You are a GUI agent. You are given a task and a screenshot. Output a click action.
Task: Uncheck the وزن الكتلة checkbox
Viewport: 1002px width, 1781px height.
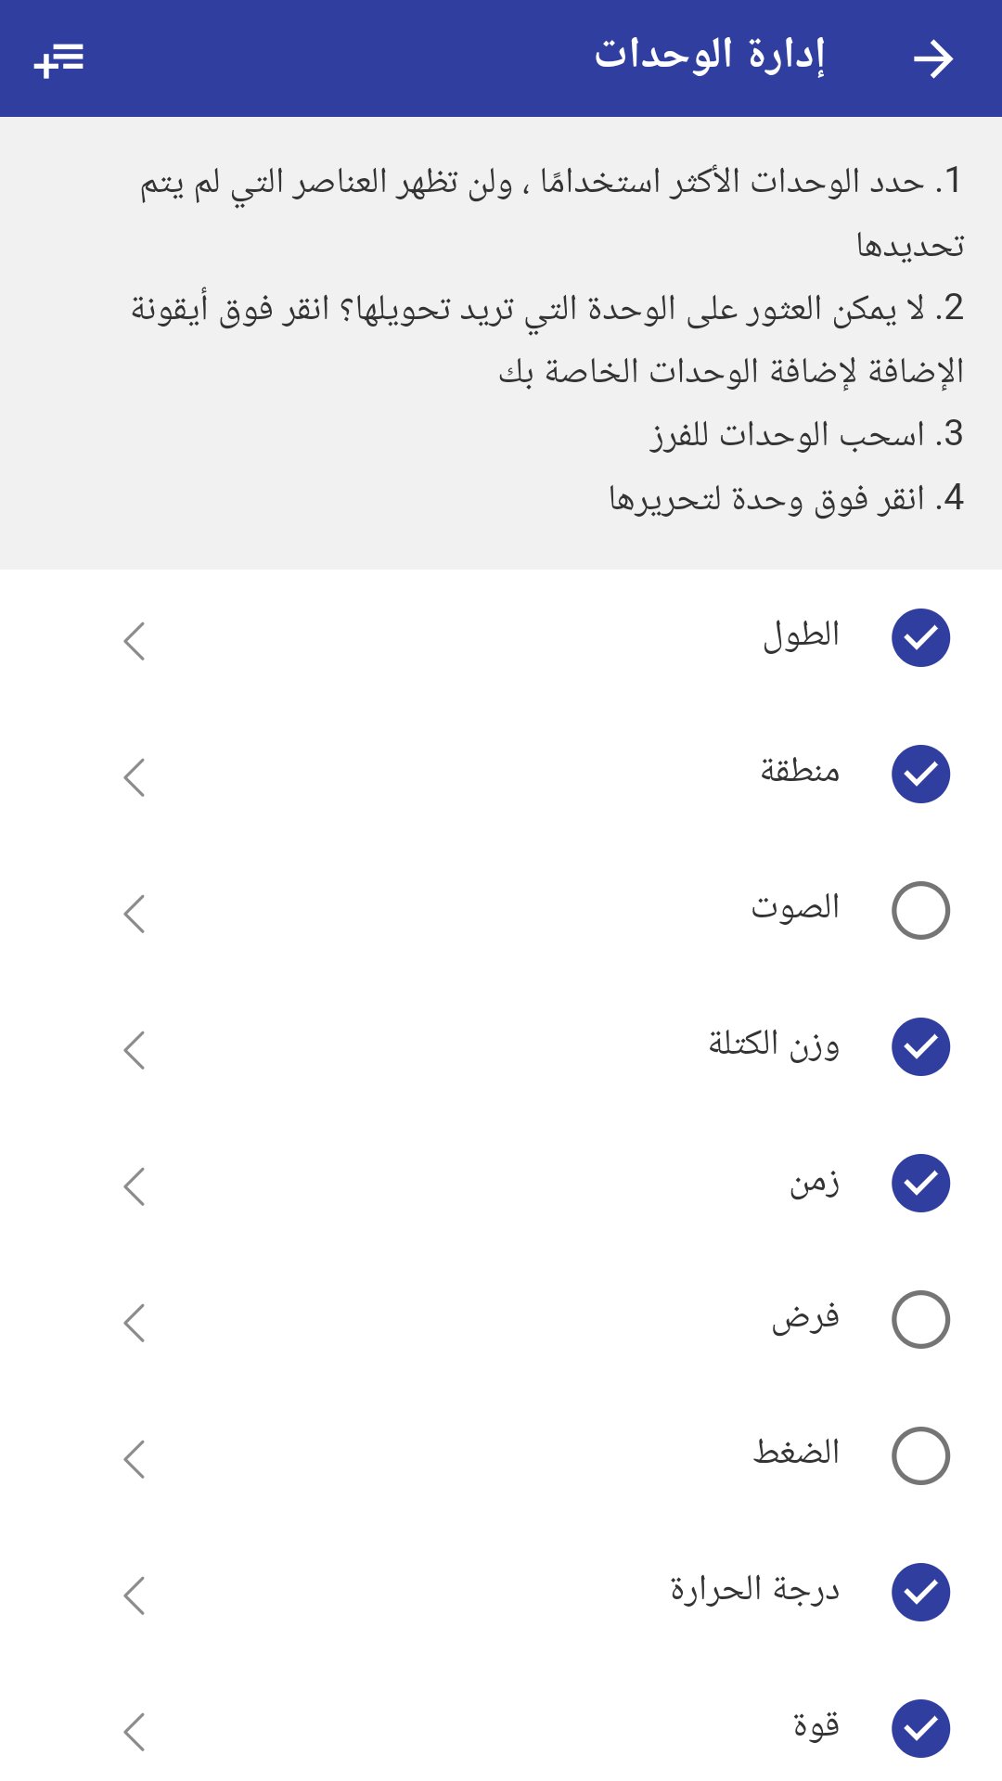coord(920,1046)
